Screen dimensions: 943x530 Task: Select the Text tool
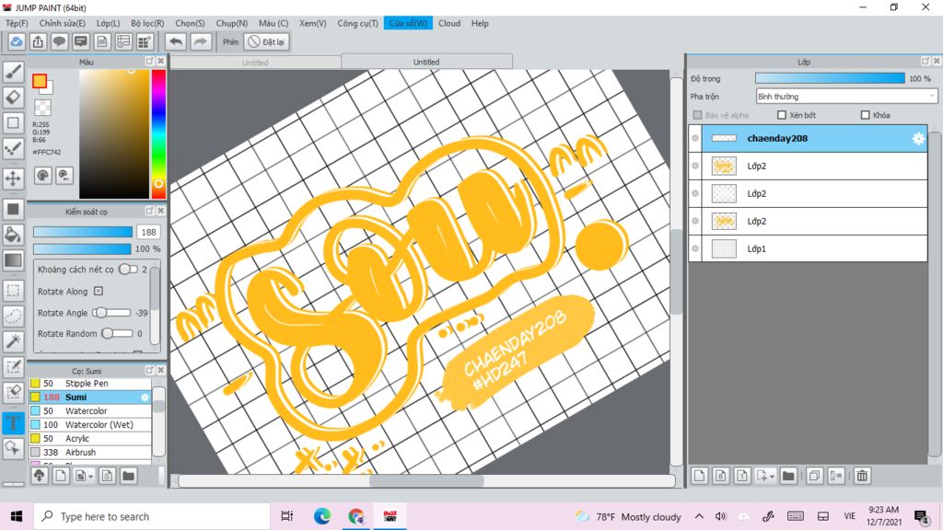point(13,423)
